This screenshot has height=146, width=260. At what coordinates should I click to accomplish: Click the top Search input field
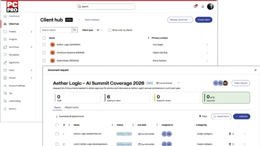106,7
